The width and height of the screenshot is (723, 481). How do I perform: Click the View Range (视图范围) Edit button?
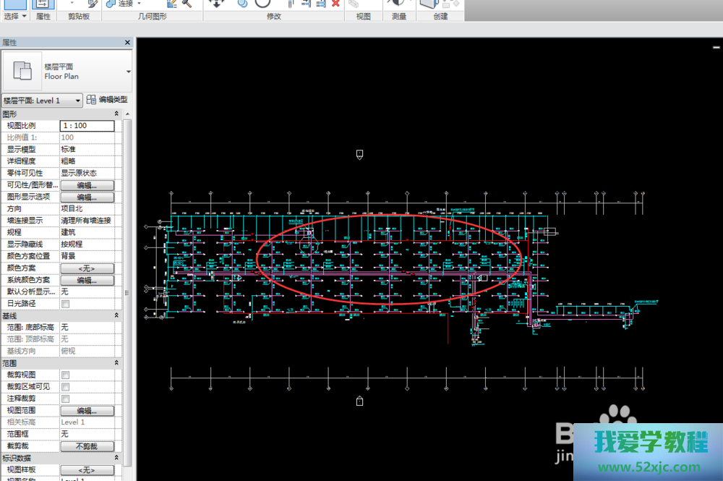click(87, 410)
